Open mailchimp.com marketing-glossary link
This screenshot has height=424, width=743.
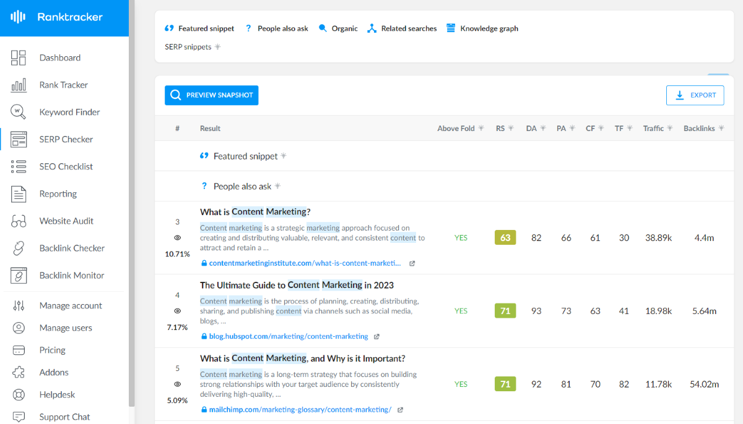(300, 410)
